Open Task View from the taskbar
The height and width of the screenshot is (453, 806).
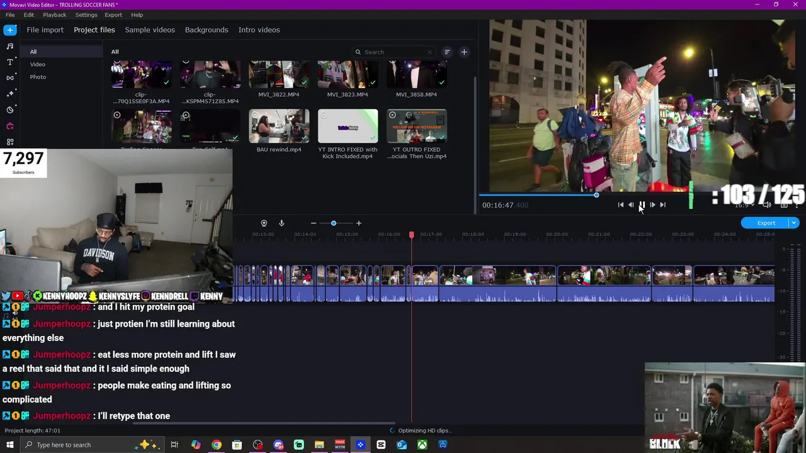(x=174, y=445)
